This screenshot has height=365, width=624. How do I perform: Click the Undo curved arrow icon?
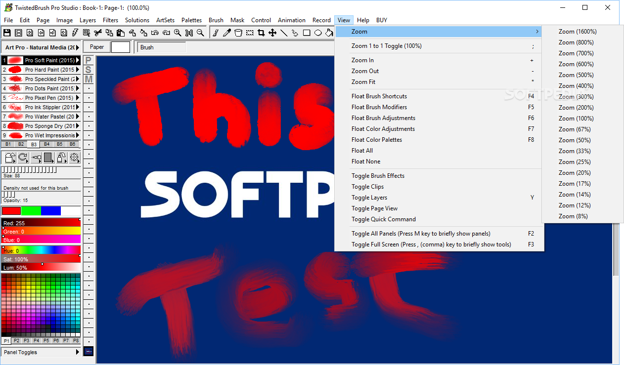(x=155, y=33)
